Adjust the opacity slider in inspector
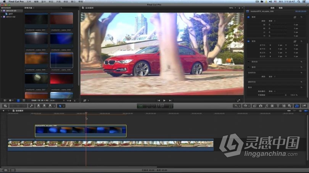The width and height of the screenshot is (309, 173). (x=278, y=95)
